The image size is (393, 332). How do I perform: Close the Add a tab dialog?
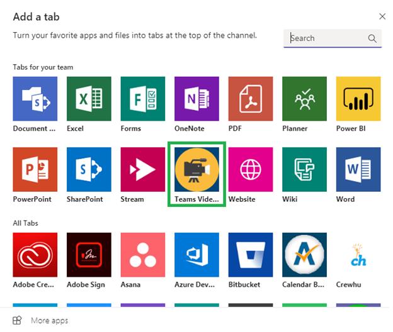[x=382, y=16]
